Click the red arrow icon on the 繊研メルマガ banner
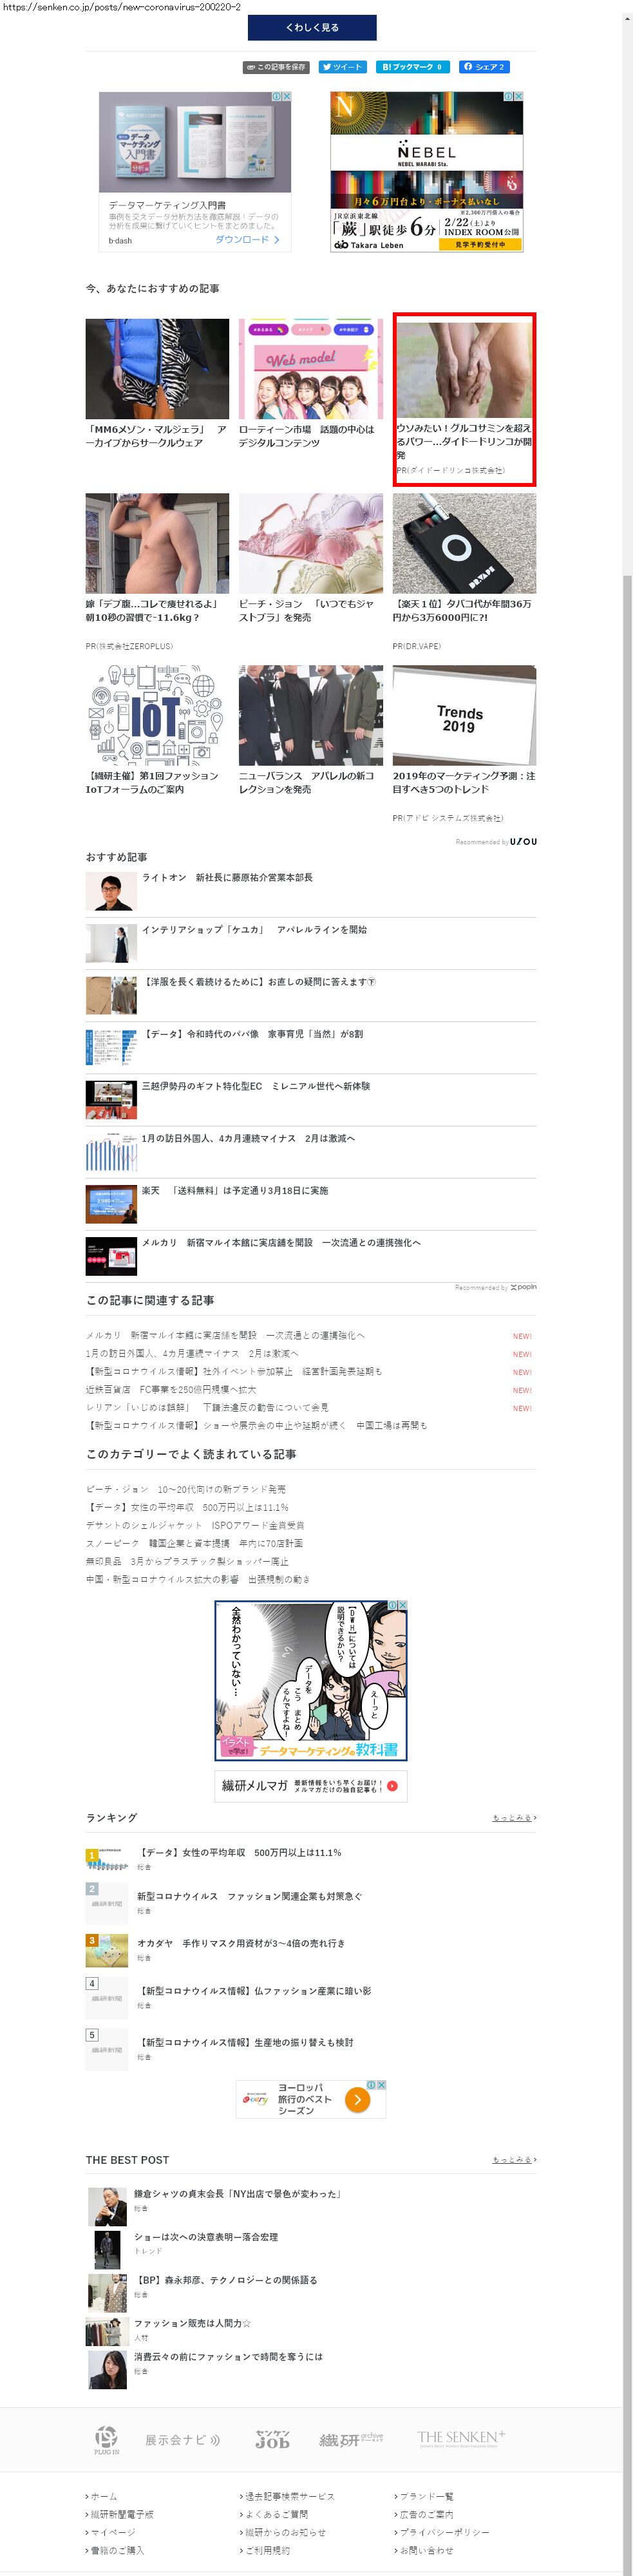Screen dimensions: 633x2576 [392, 1786]
